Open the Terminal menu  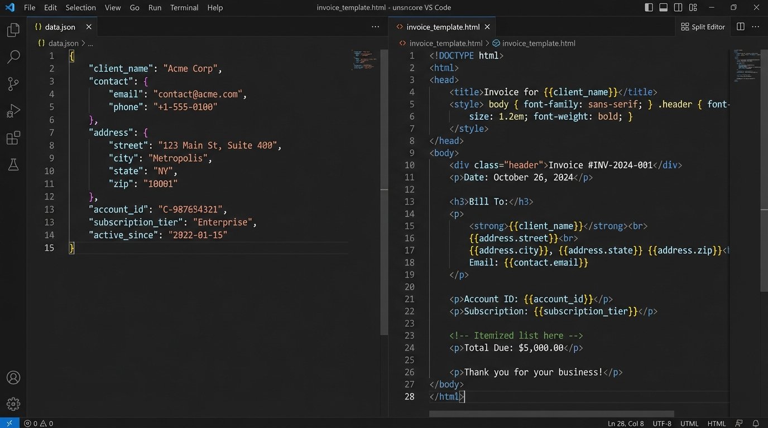(184, 8)
